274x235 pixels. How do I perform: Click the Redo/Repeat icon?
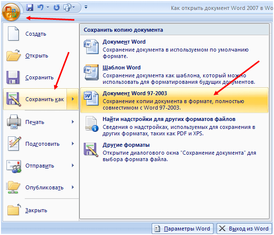click(x=56, y=7)
